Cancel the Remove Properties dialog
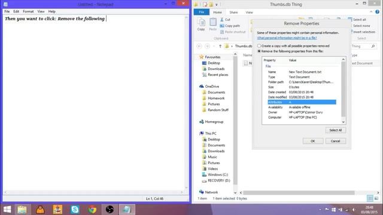The width and height of the screenshot is (383, 215). 335,141
